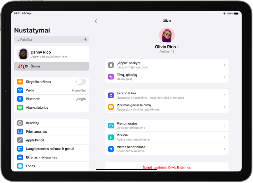This screenshot has height=183, width=253.
Task: Tap the gray Bendrieji gear icon
Action: point(20,123)
